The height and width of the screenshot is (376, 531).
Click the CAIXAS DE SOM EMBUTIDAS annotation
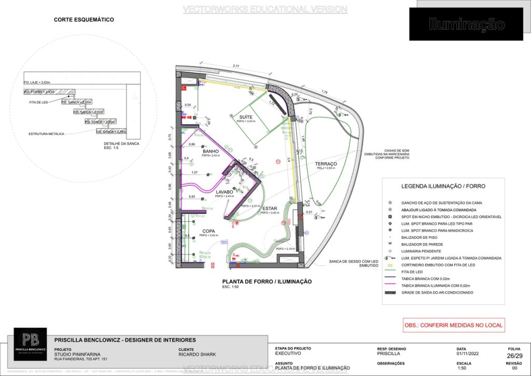point(387,154)
